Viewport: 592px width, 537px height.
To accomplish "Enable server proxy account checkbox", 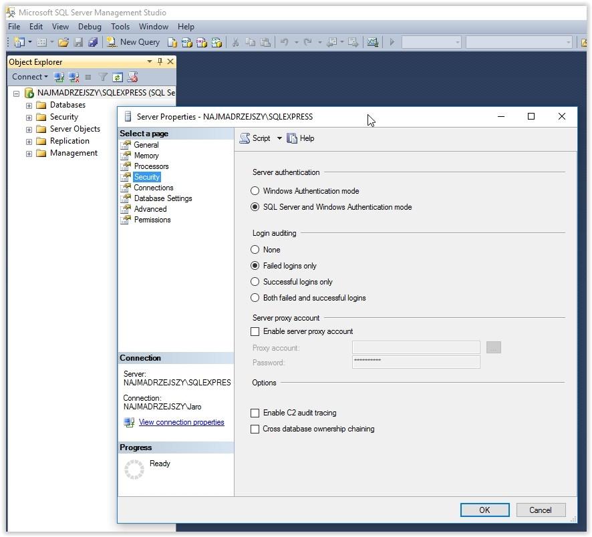I will click(x=255, y=332).
